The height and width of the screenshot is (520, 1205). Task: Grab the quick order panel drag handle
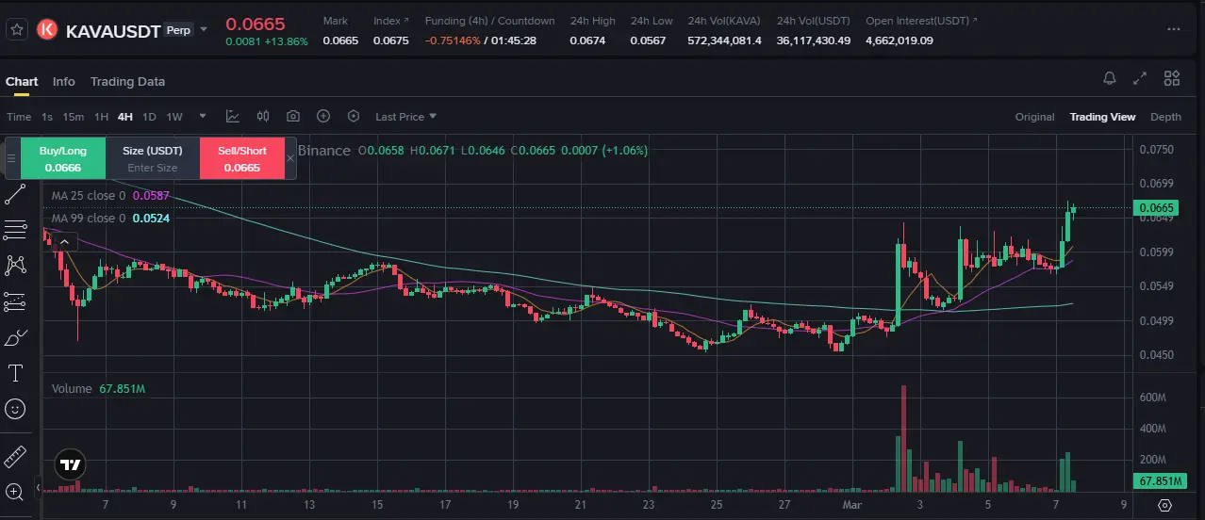(x=11, y=158)
